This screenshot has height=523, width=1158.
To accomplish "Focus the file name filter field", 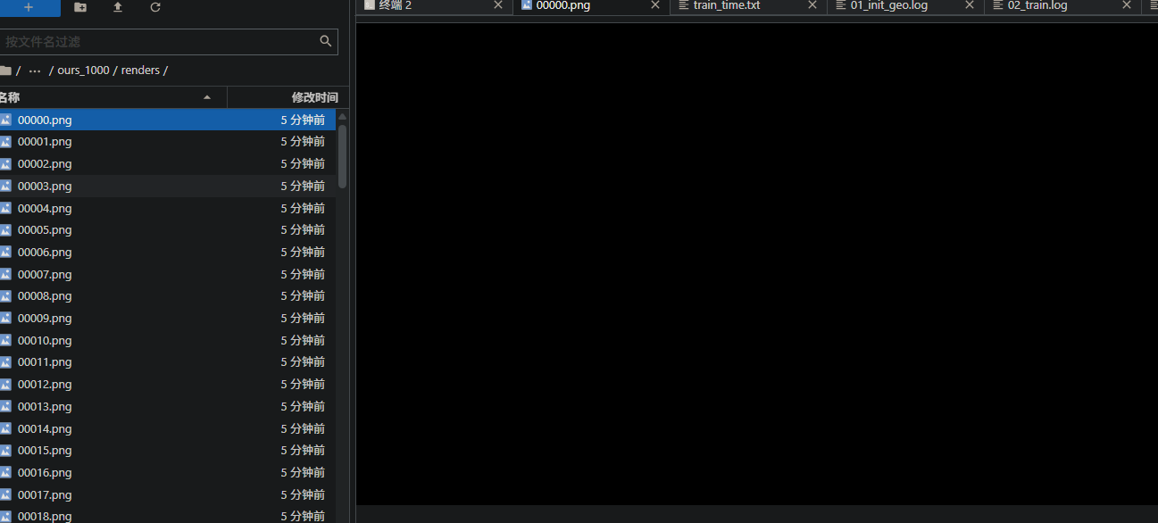I will click(169, 41).
